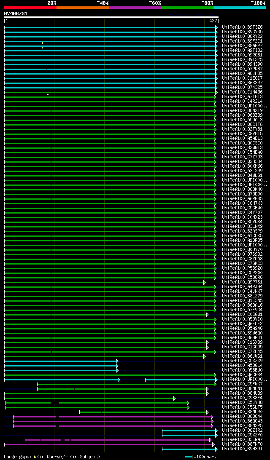This screenshot has width=270, height=460.
Task: Click the green alignment bar for UniRef100_Q9P7S1
Action: tap(104, 282)
